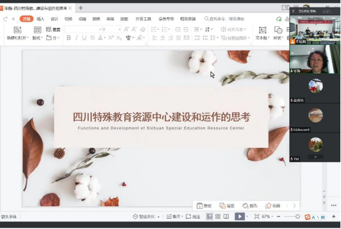This screenshot has height=229, width=341.
Task: Click the 动画 animation quick button
Action: [273, 206]
